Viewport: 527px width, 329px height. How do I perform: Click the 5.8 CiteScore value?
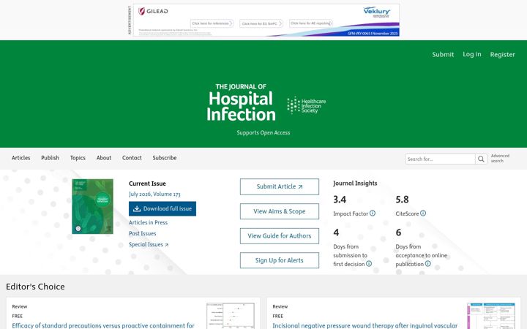(x=402, y=200)
